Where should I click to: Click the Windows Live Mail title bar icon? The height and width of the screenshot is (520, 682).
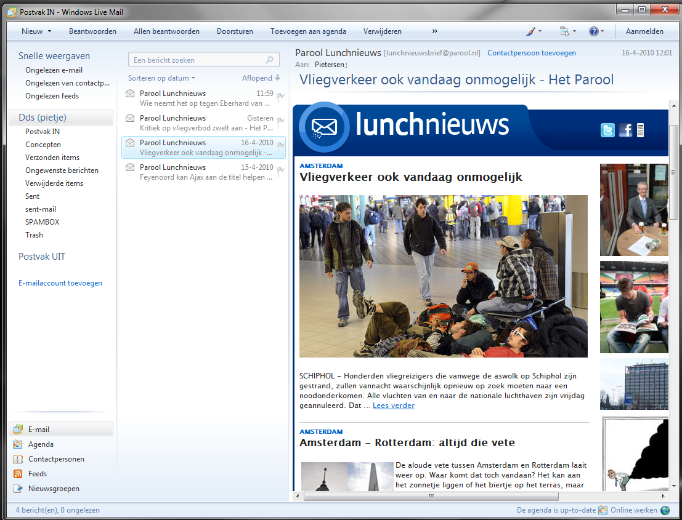point(12,12)
